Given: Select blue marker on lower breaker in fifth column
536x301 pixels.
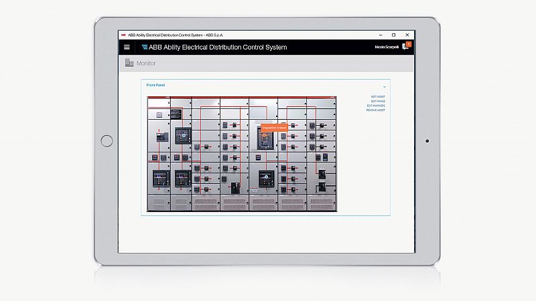Looking at the screenshot, I should (266, 177).
